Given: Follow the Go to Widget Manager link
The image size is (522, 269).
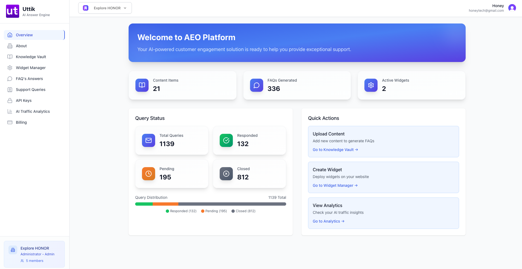Looking at the screenshot, I should [335, 185].
